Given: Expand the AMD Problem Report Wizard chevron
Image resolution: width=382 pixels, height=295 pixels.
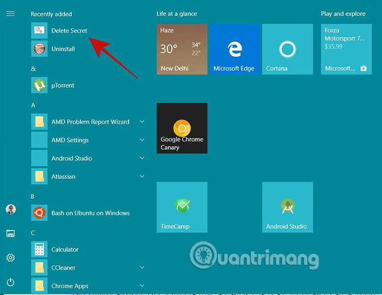Looking at the screenshot, I should click(142, 121).
